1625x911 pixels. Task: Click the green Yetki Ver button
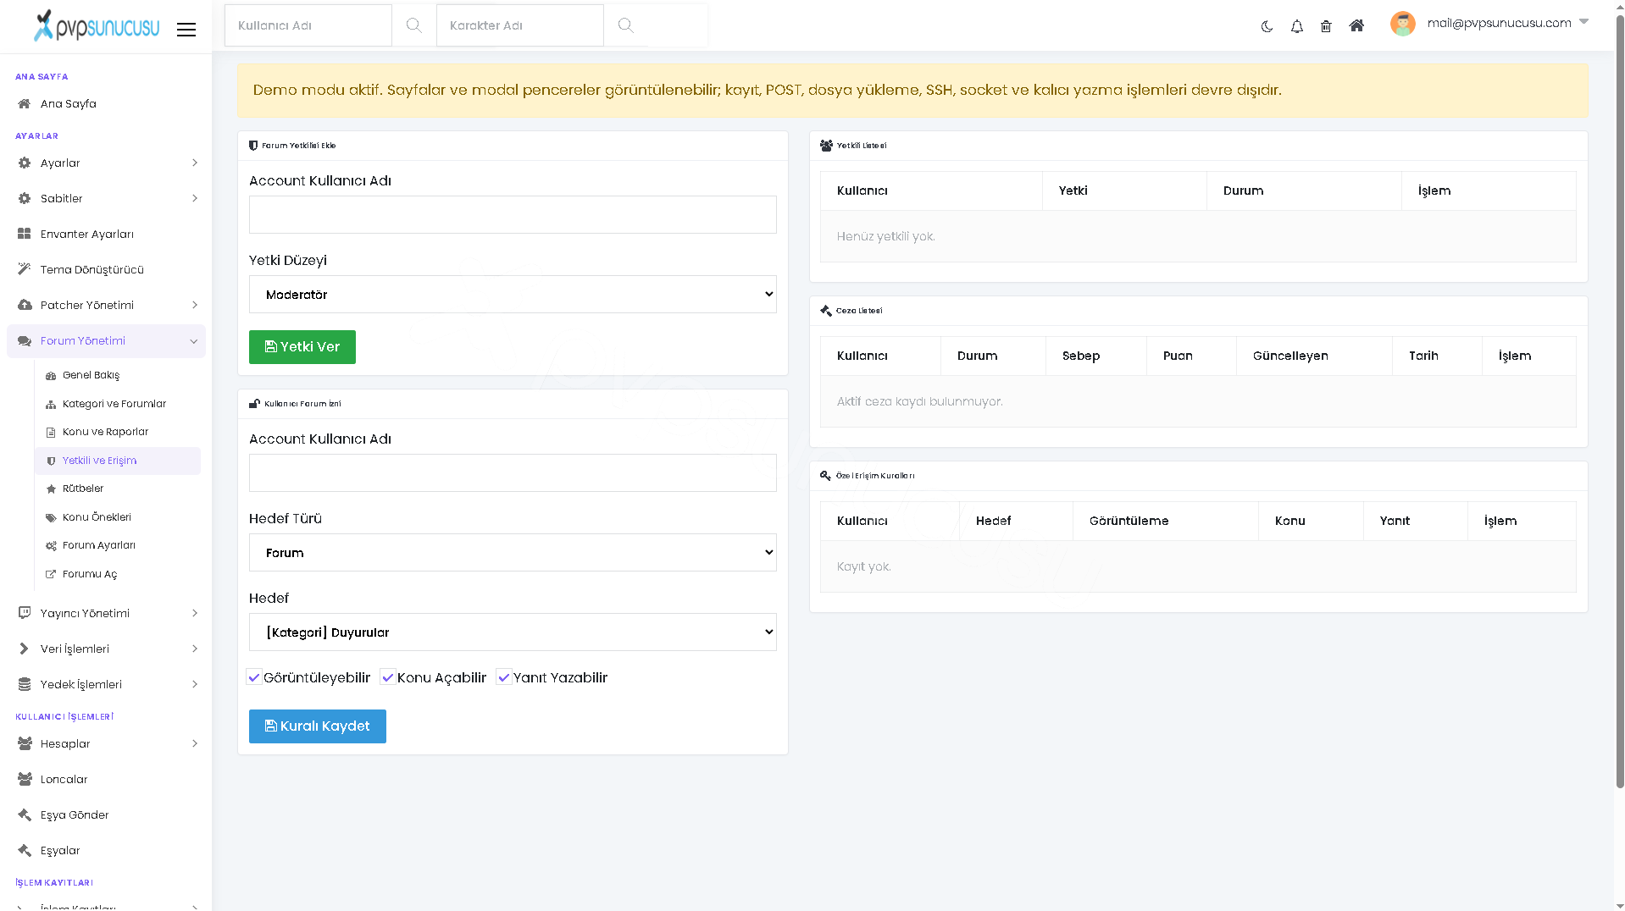tap(302, 347)
